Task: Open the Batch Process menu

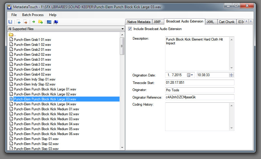Action: pos(33,15)
